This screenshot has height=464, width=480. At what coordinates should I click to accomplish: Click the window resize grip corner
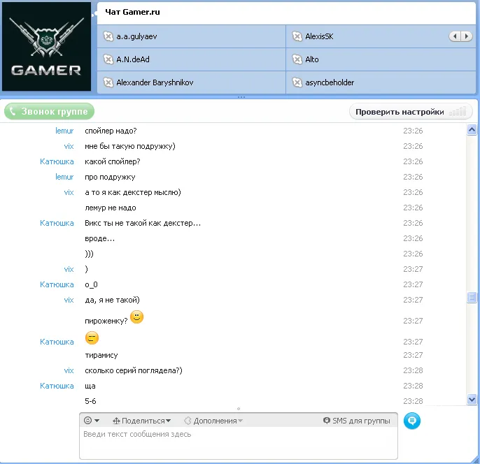click(x=475, y=460)
